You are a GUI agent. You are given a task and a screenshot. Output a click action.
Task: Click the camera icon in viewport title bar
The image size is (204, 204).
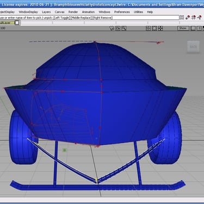pyautogui.click(x=112, y=28)
